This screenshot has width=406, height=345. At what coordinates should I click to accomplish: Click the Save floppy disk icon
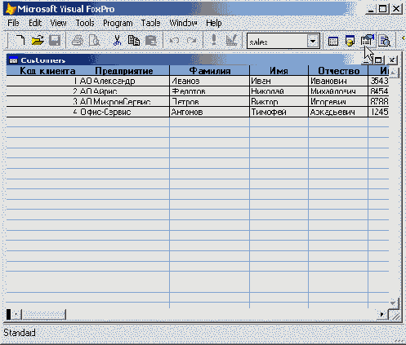tap(55, 41)
